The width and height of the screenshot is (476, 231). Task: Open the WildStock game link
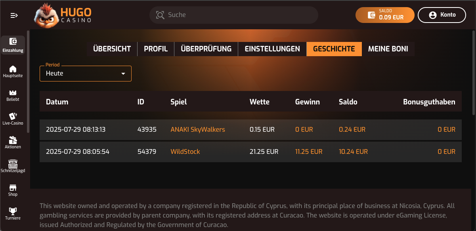point(185,151)
